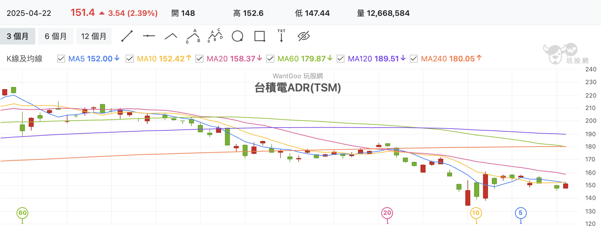Uncheck the MA5 moving average checkbox
The width and height of the screenshot is (601, 229).
click(x=61, y=59)
